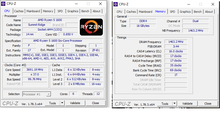Viewport: 220px width, 124px height.
Task: Click Level 3 associativity '16-way'
Action: tap(96, 84)
